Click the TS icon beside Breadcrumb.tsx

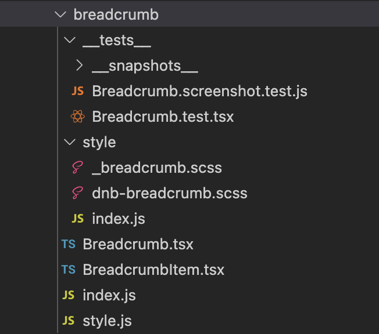pyautogui.click(x=69, y=244)
